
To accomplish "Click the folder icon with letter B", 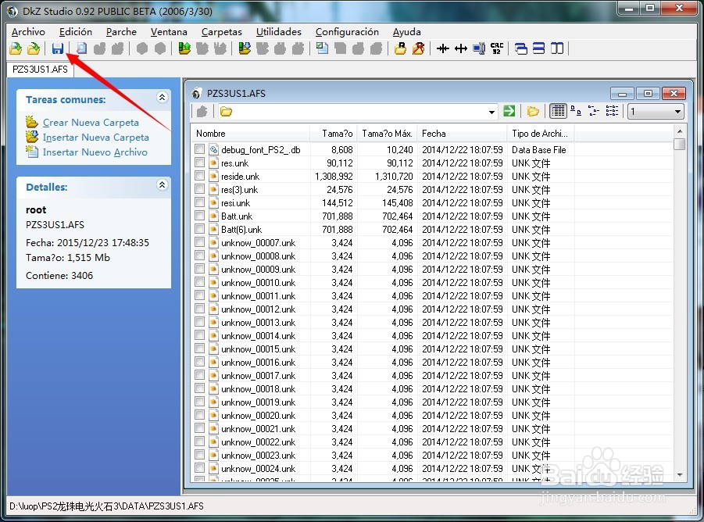I will (x=400, y=48).
